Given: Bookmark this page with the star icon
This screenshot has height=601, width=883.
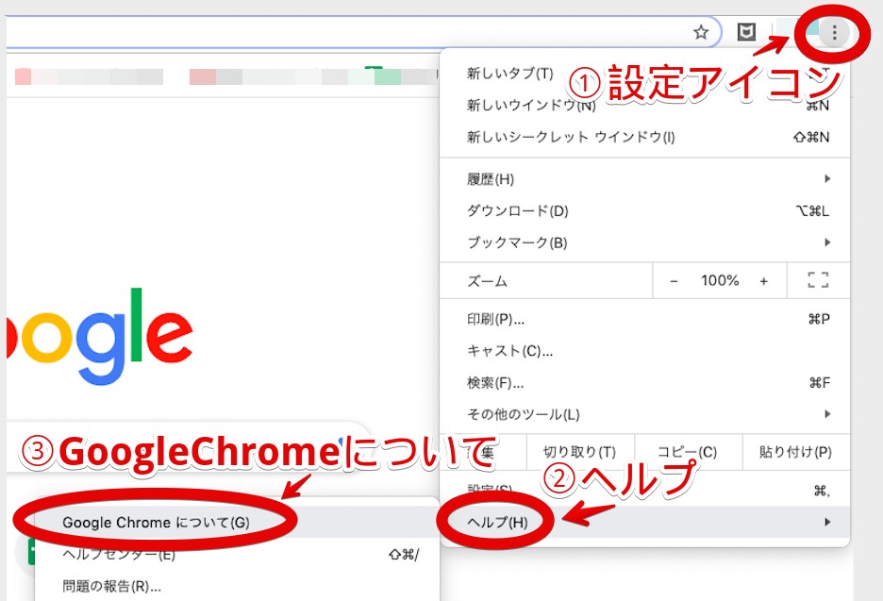Looking at the screenshot, I should [x=701, y=33].
